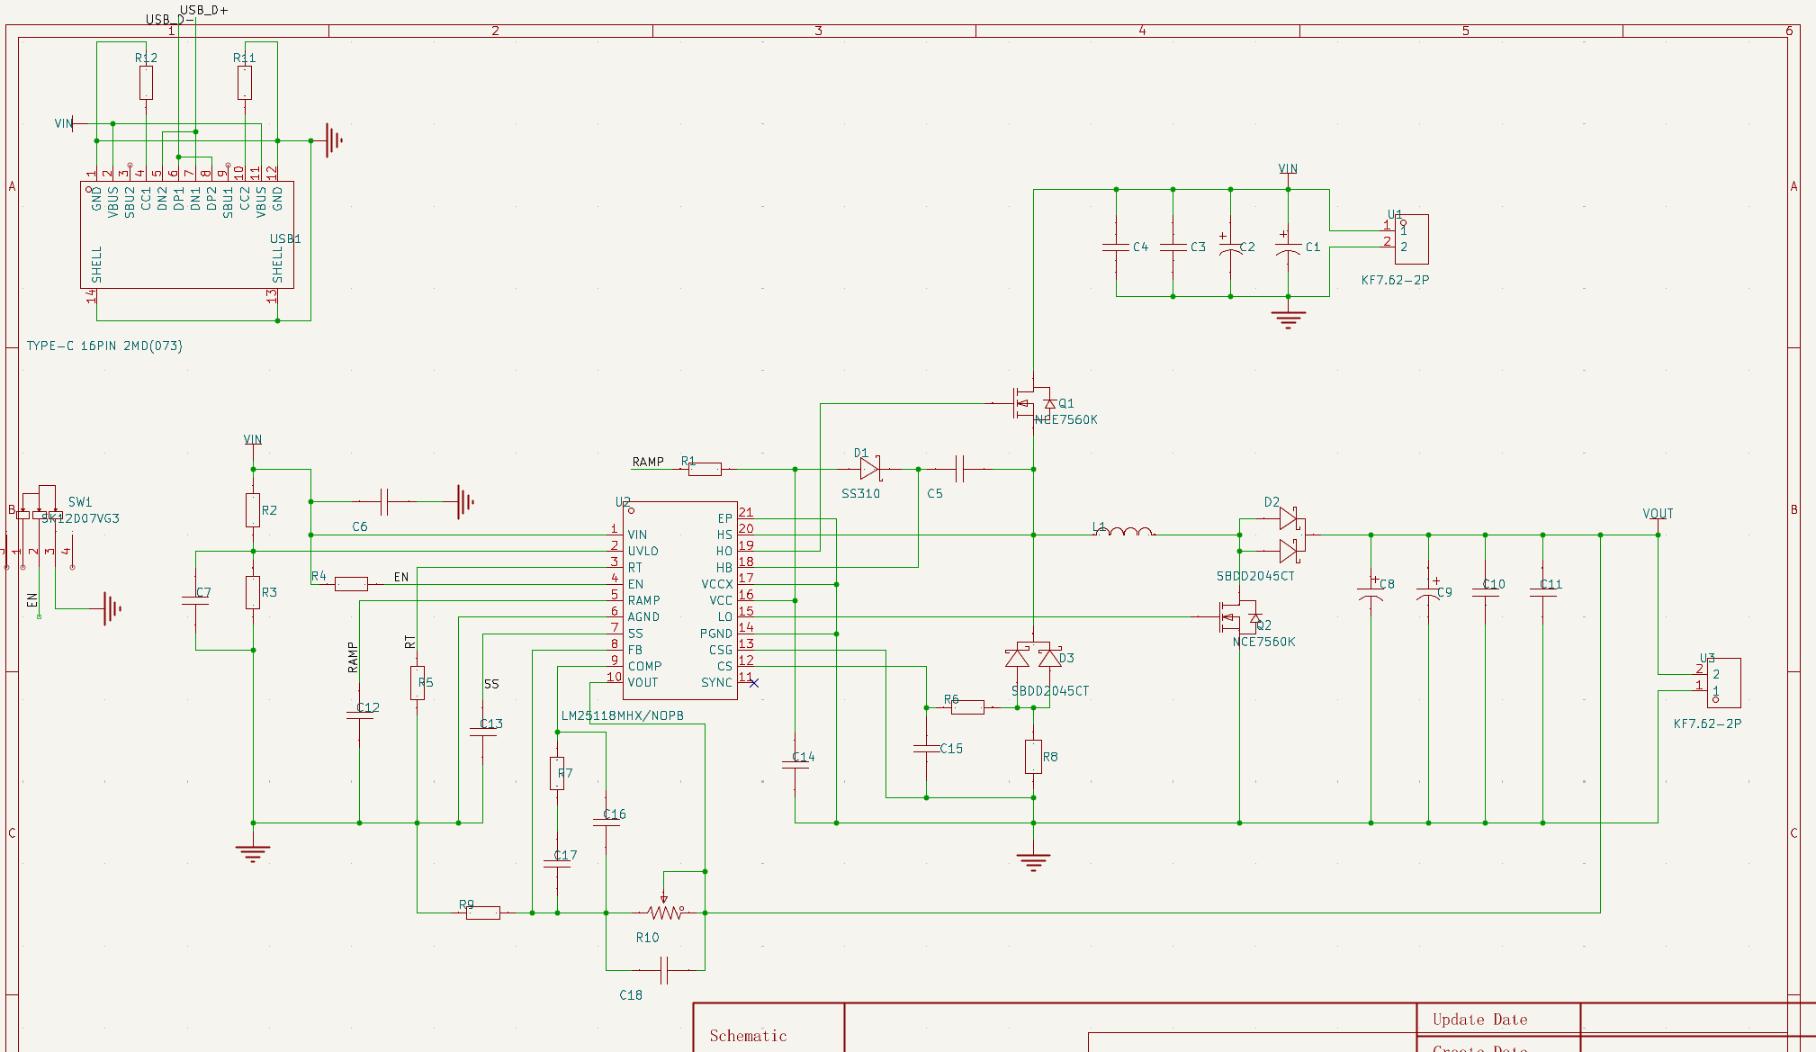The image size is (1816, 1052).
Task: Select the LM25118MHX/NOPB controller U2 symbol
Action: (679, 600)
